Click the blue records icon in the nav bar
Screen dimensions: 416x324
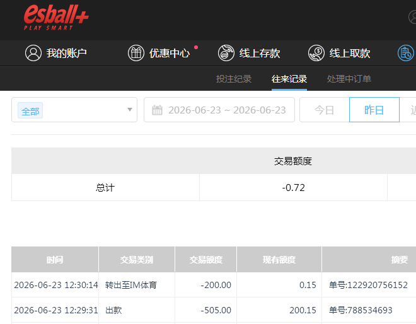[x=406, y=53]
